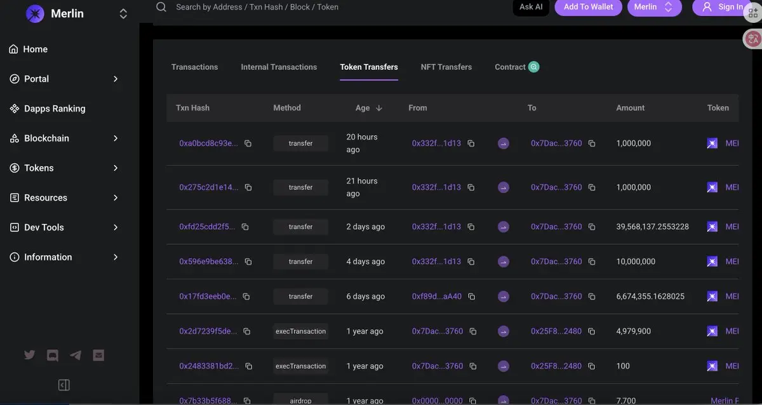The image size is (762, 405).
Task: Click the Dev Tools code icon
Action: [14, 227]
